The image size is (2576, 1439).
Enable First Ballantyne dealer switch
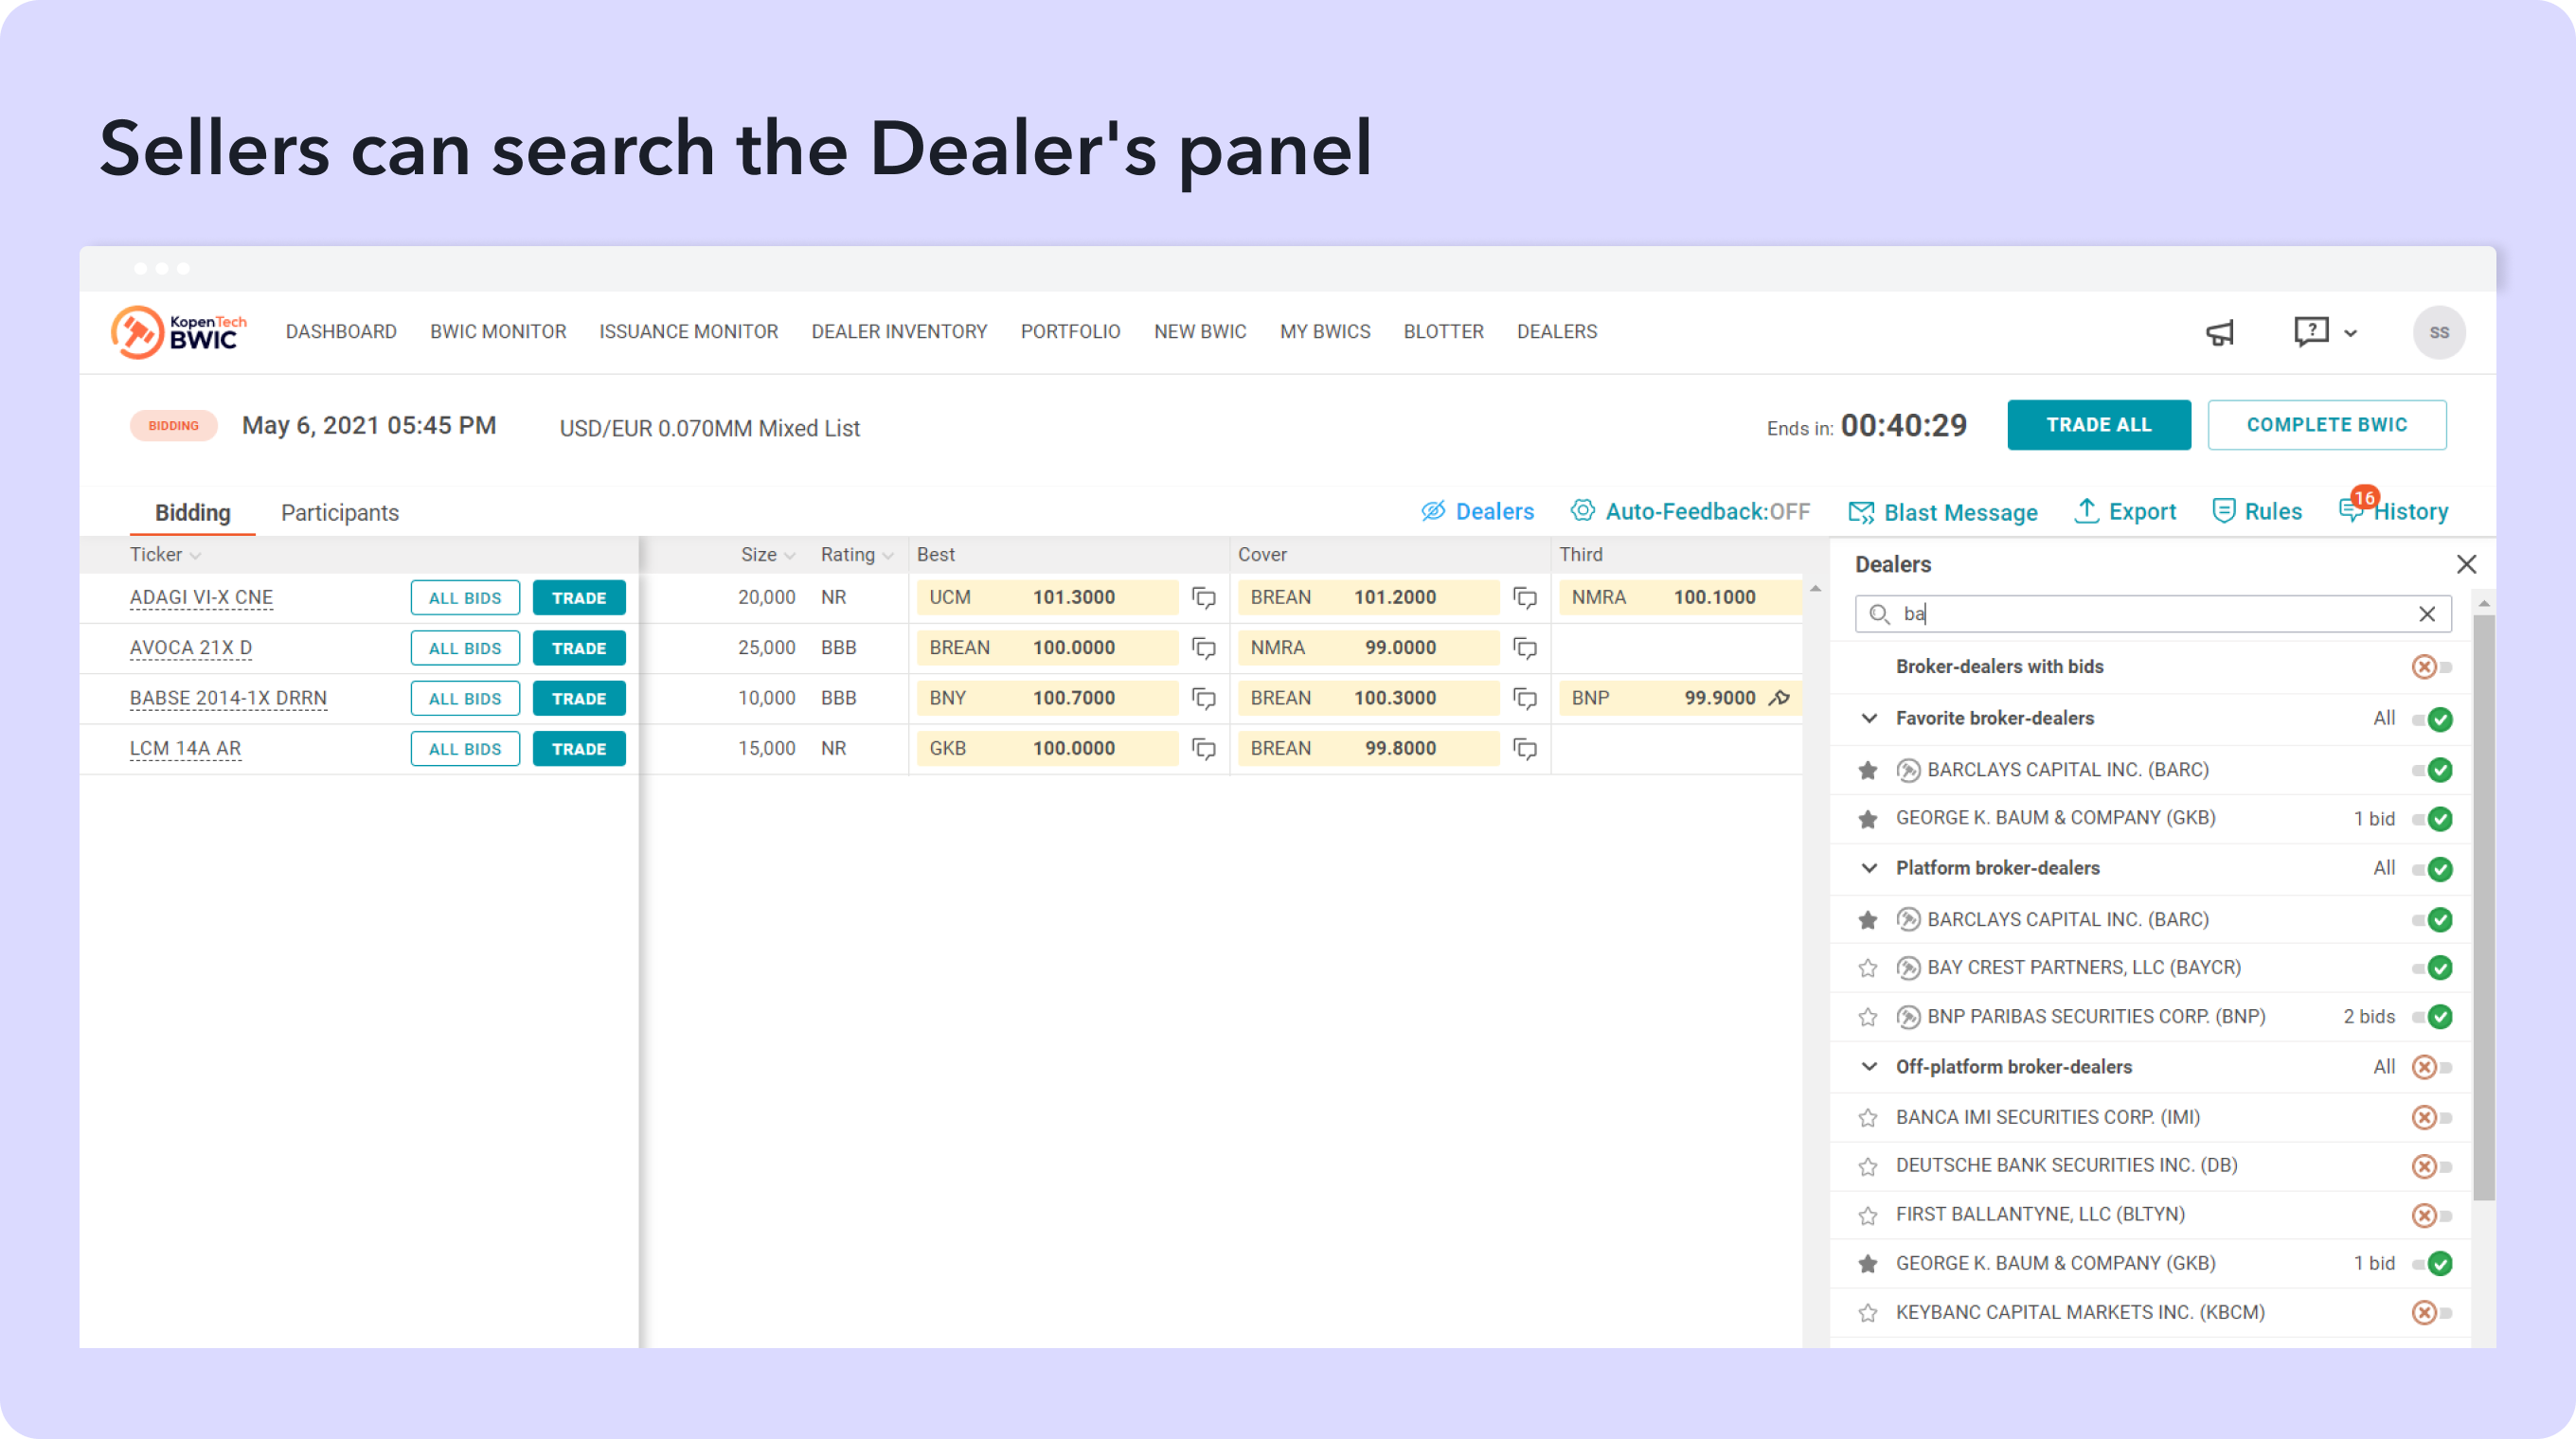coord(2432,1216)
